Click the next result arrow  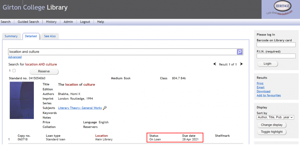241,64
